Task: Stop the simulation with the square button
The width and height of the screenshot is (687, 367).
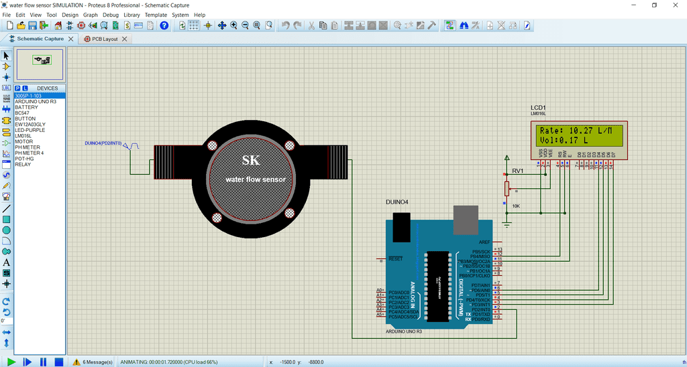Action: pyautogui.click(x=59, y=362)
